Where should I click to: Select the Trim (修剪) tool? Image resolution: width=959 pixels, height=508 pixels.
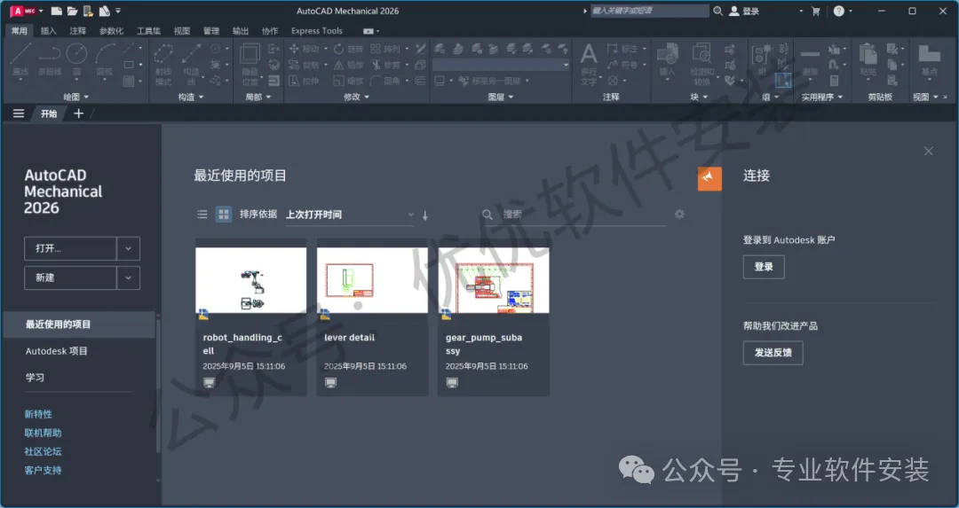point(386,65)
